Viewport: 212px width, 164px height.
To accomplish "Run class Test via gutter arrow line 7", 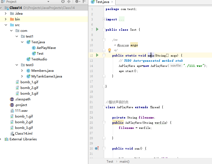I will (x=97, y=29).
